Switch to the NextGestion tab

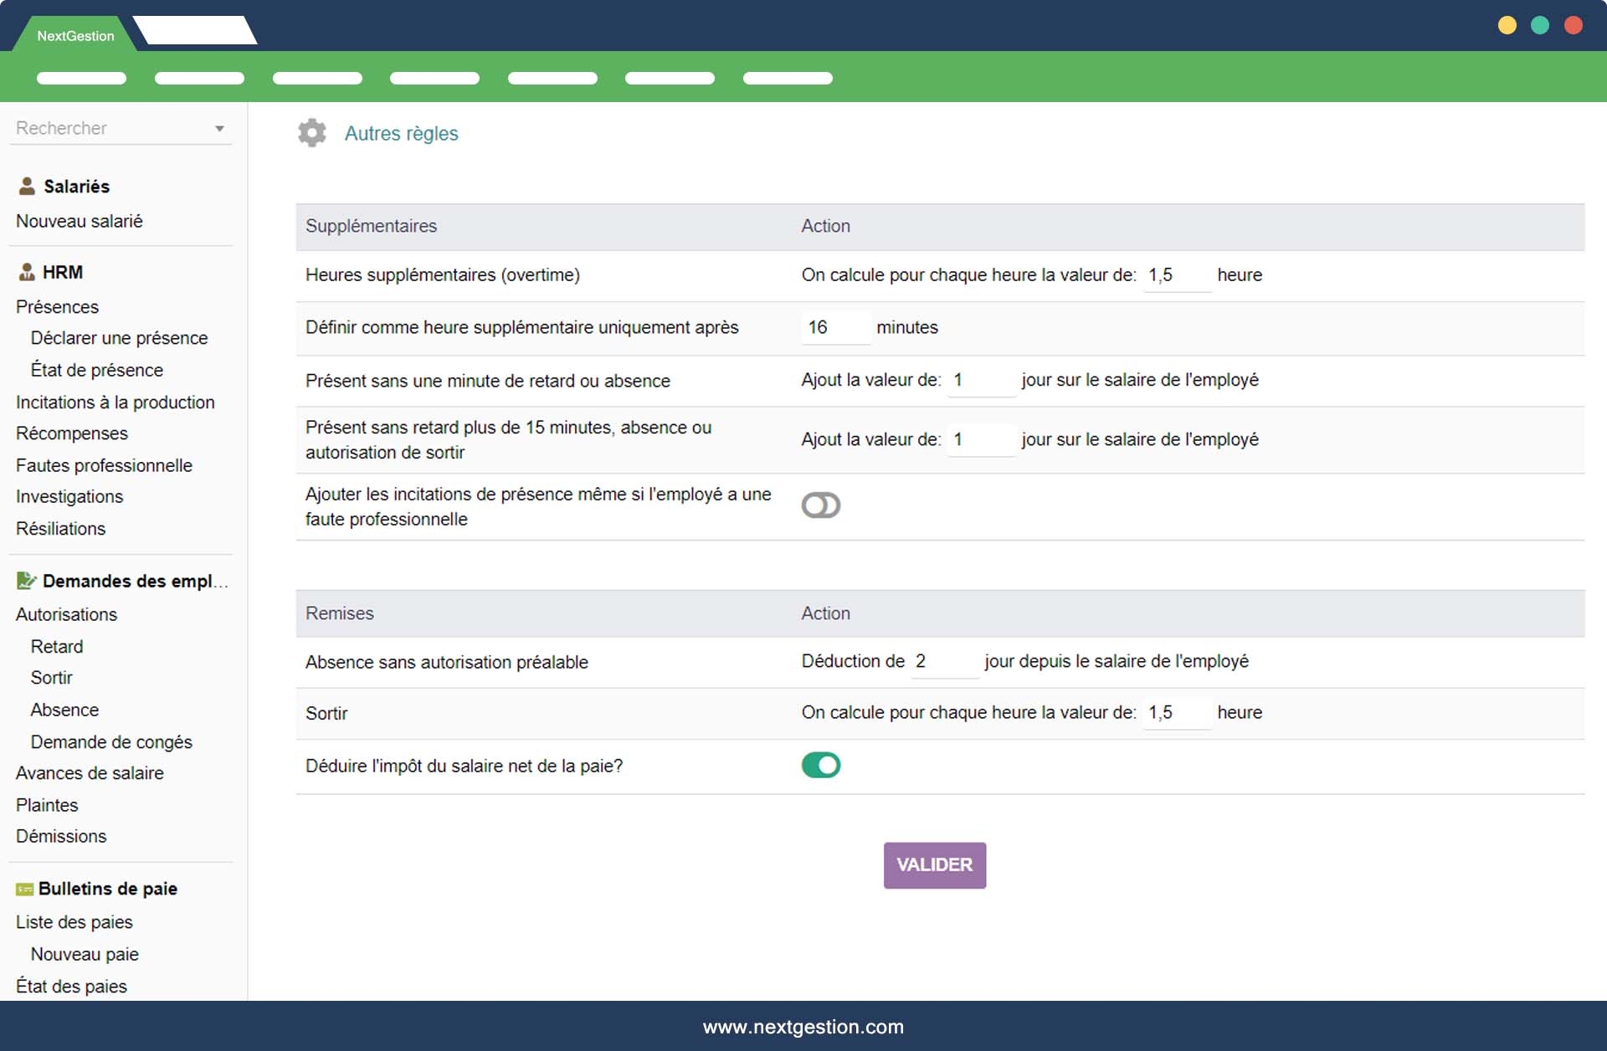coord(75,35)
